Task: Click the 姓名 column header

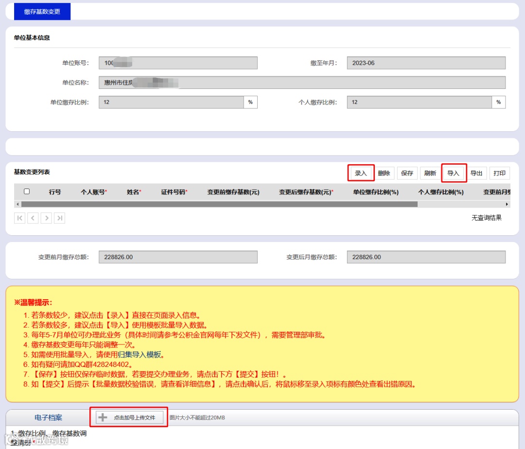Action: tap(134, 192)
